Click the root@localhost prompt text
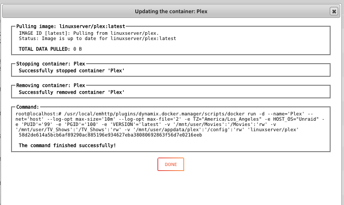 [x=39, y=114]
